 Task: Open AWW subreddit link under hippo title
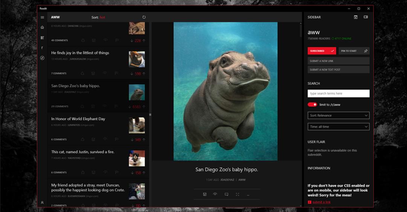pos(242,180)
